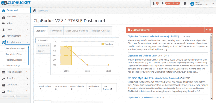Open the Display Option button
This screenshot has width=216, height=103.
pos(173,3)
